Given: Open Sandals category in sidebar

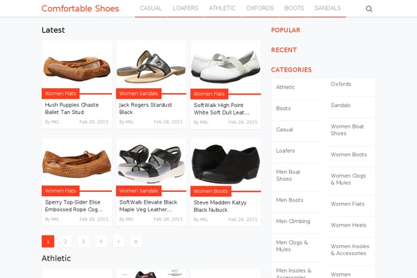Looking at the screenshot, I should 341,105.
